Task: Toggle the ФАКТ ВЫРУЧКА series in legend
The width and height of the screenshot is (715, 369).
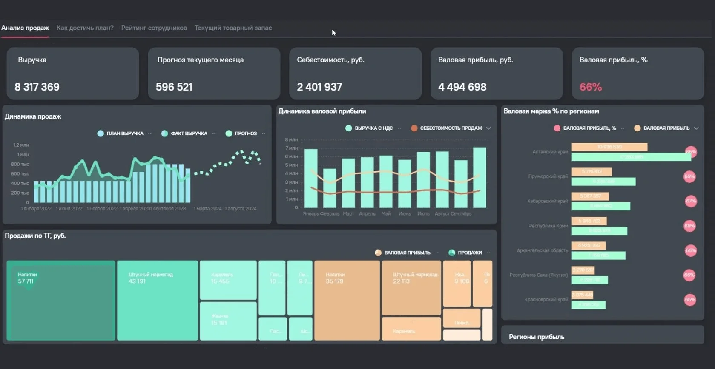Action: (184, 133)
